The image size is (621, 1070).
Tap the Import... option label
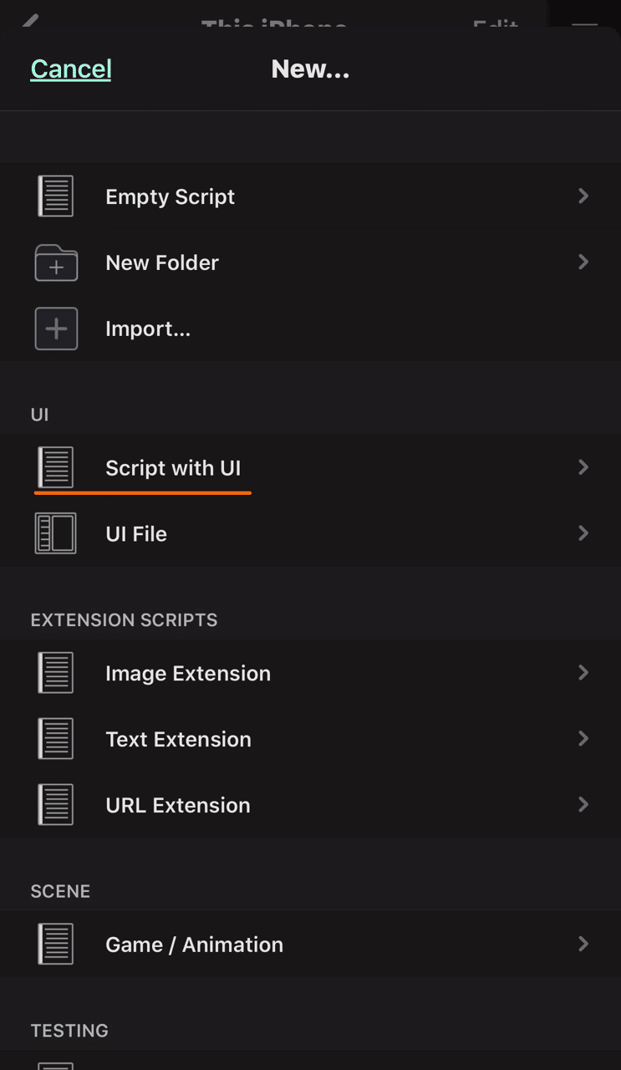[148, 329]
